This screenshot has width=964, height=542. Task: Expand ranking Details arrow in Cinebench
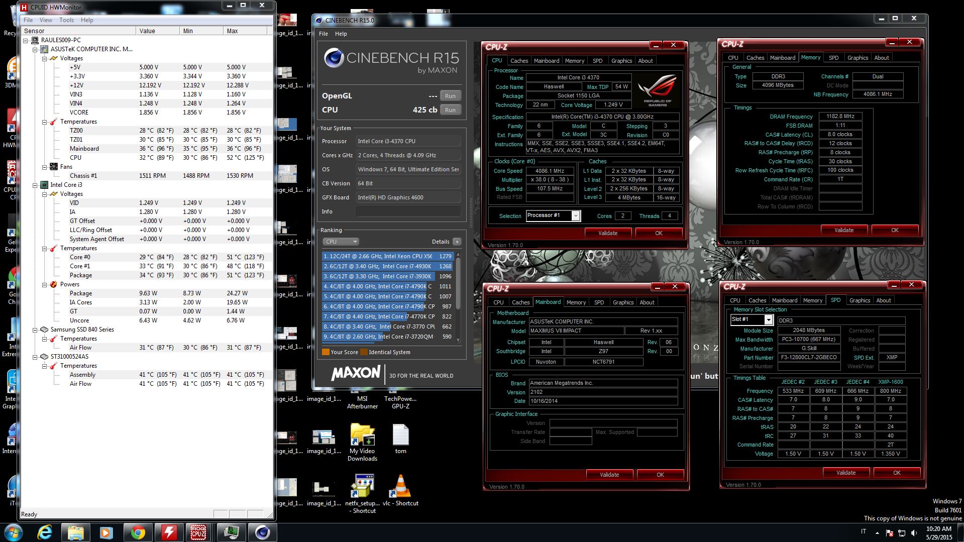click(457, 242)
